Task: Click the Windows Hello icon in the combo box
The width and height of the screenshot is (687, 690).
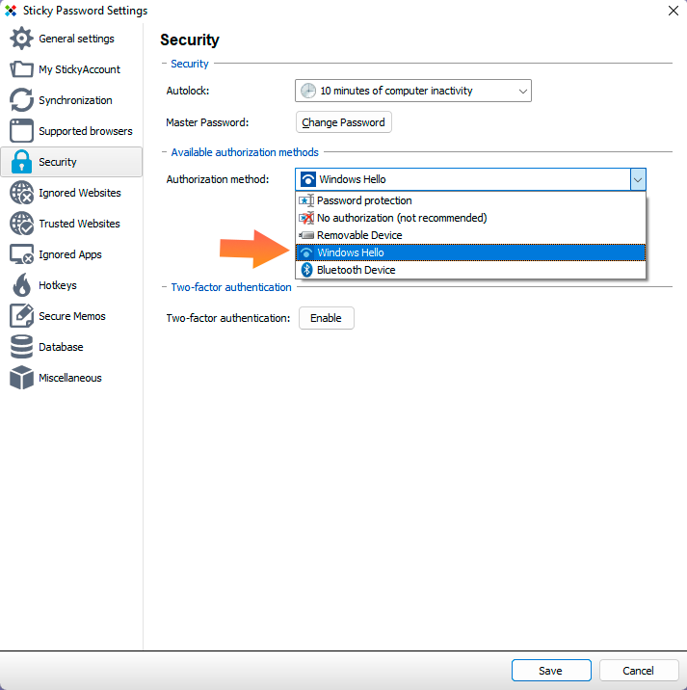Action: tap(307, 179)
